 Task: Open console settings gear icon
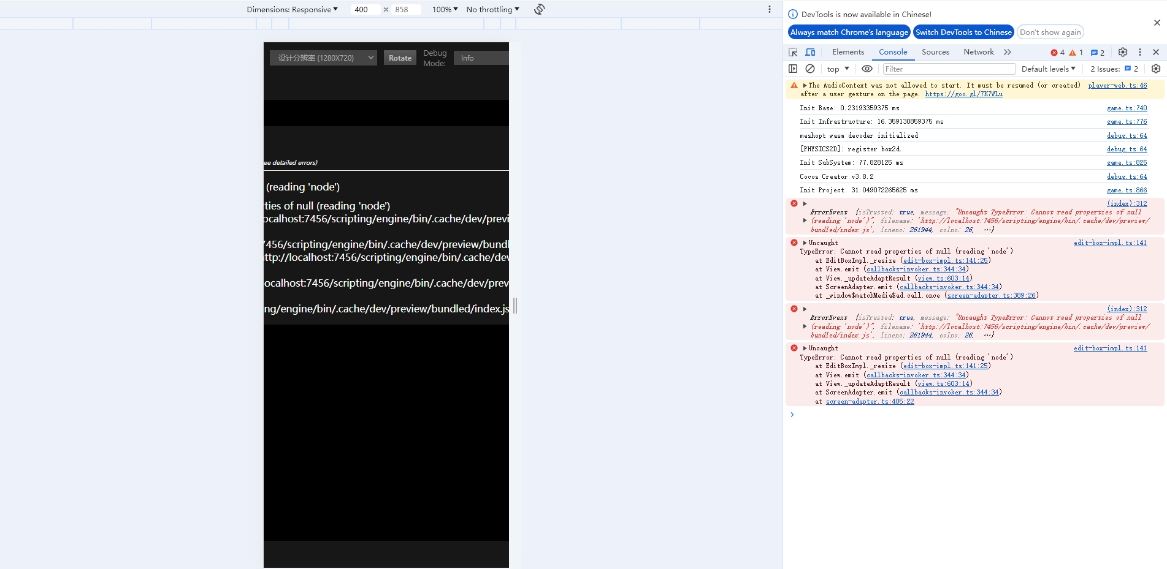click(1156, 69)
